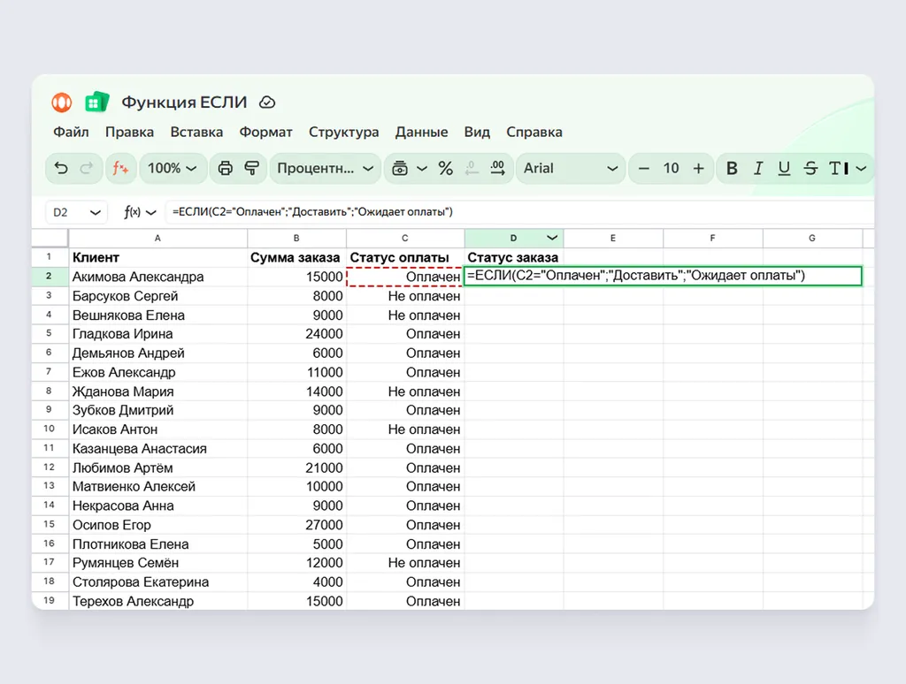Click the text style TI icon
This screenshot has height=684, width=906.
[x=839, y=168]
